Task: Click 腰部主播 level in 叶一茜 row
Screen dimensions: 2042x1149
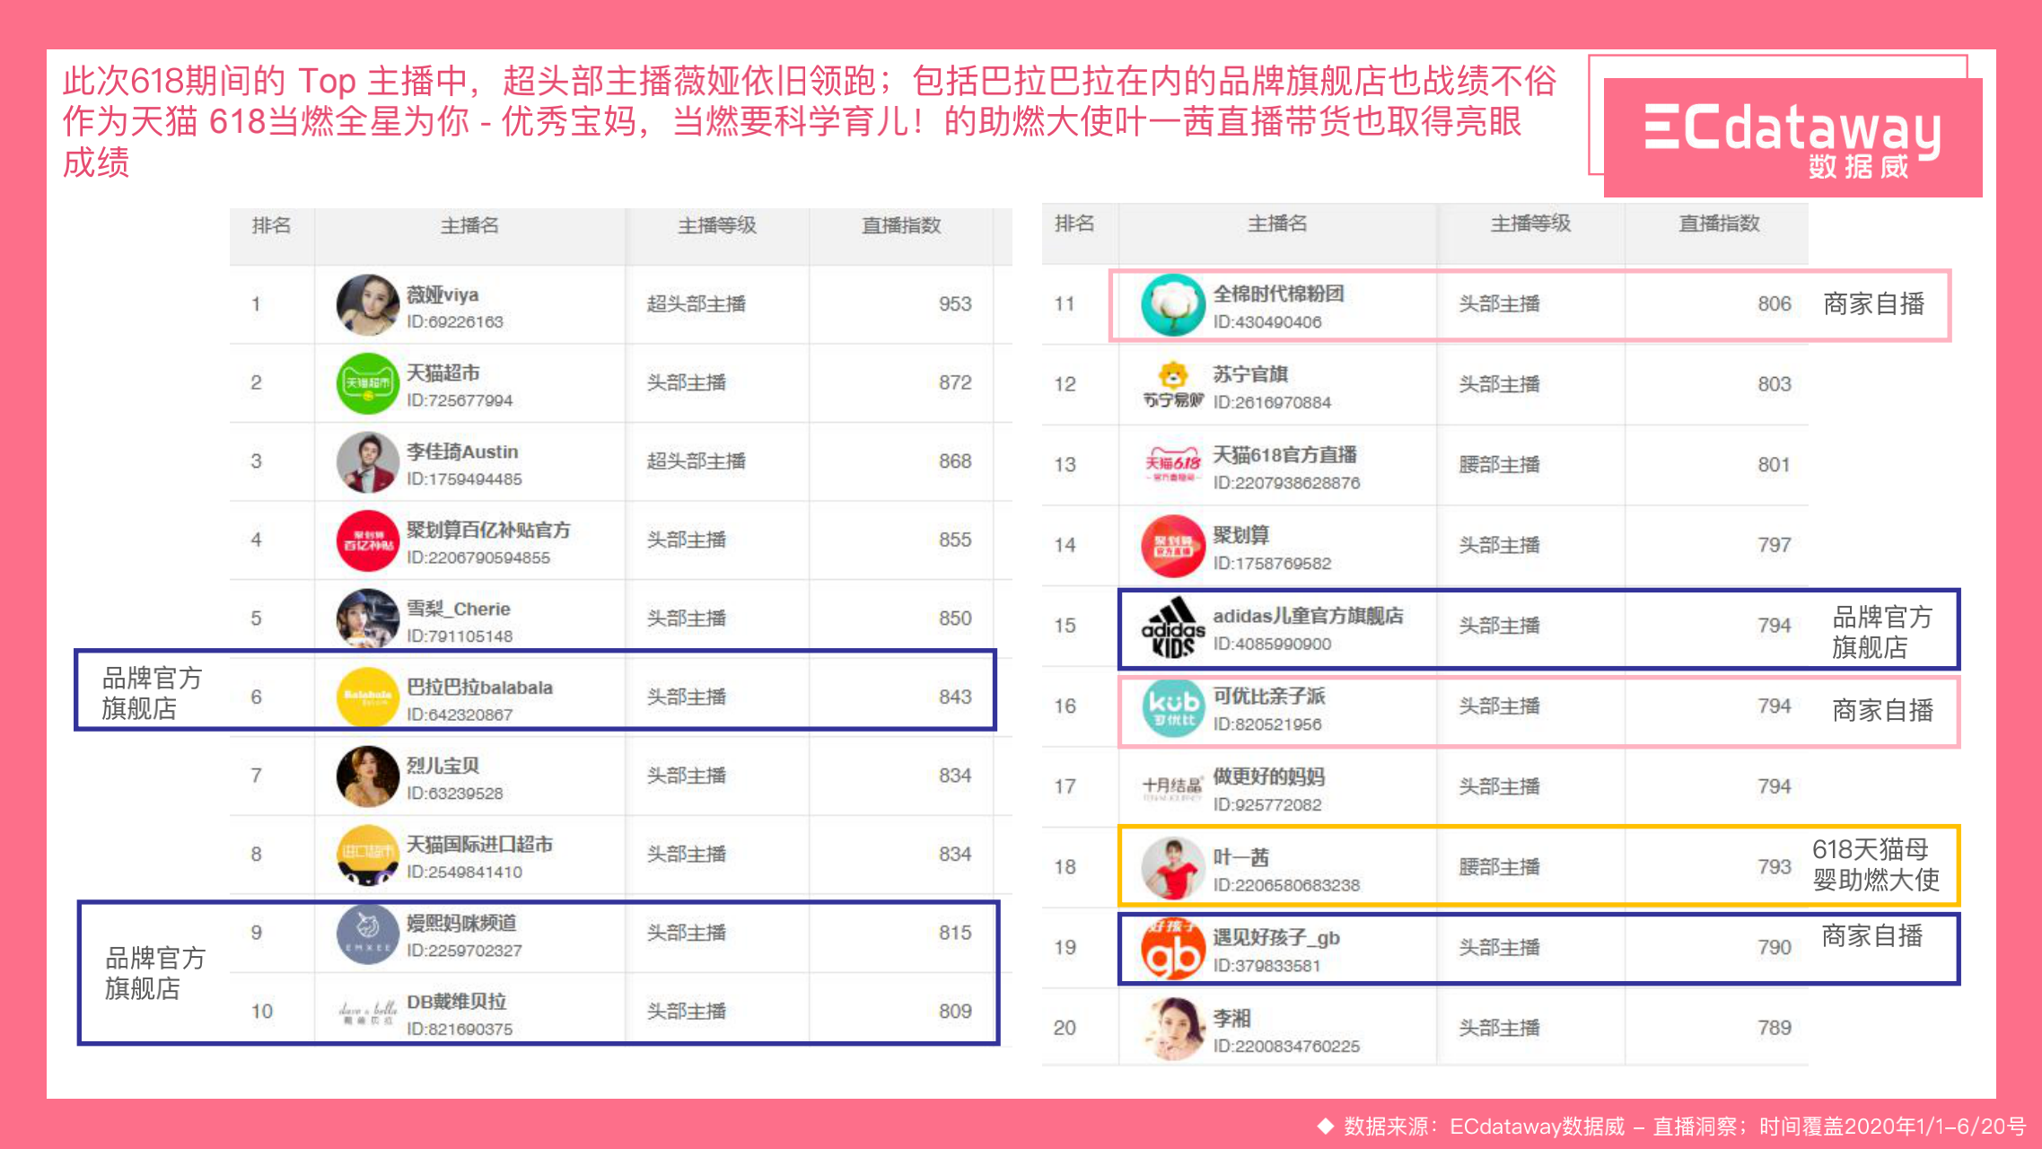Action: tap(1499, 867)
